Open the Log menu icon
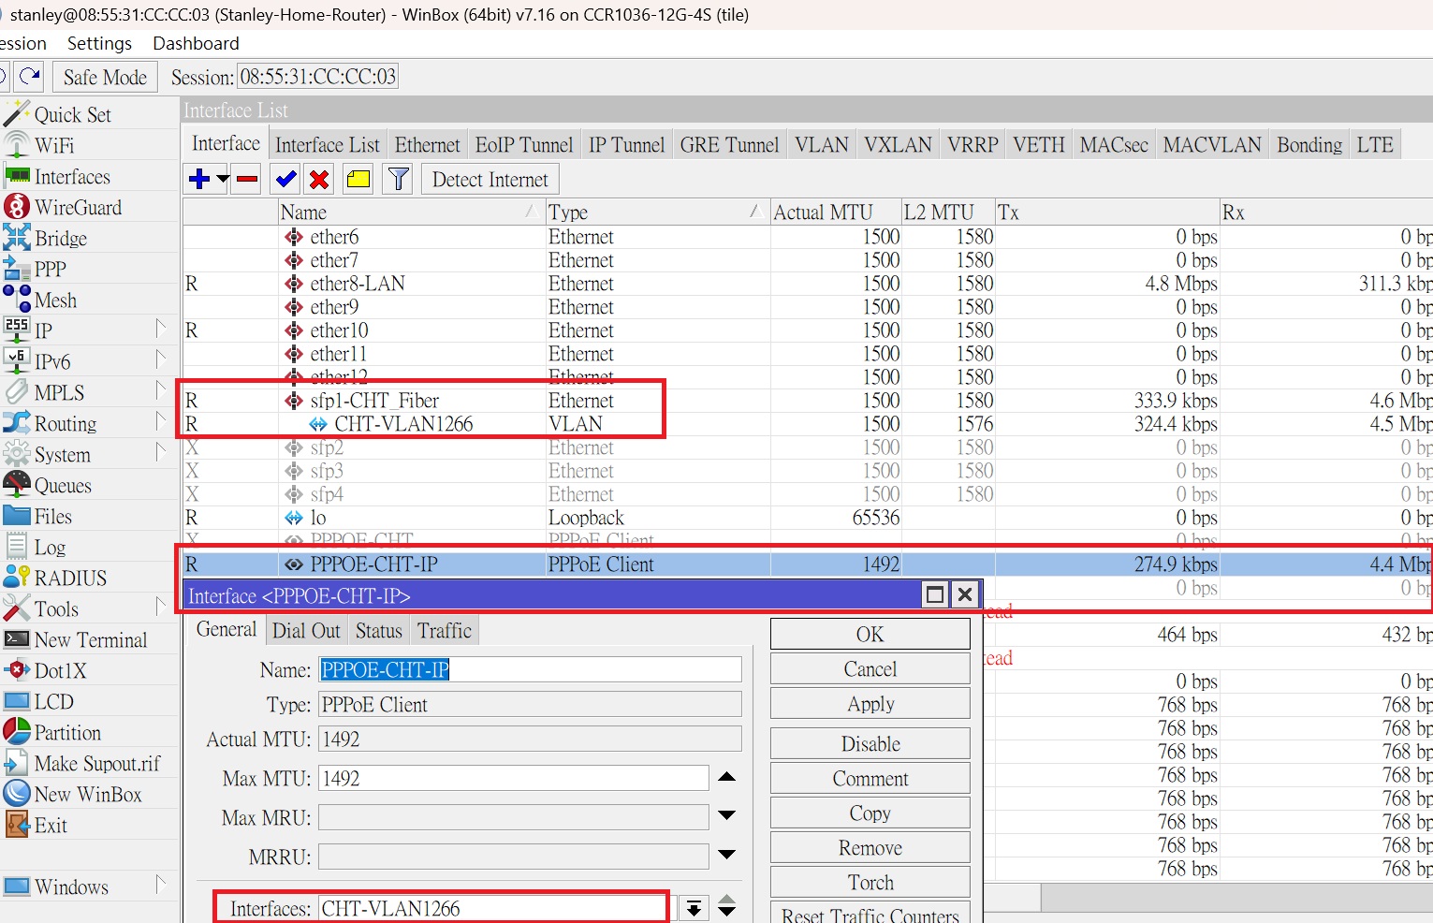This screenshot has width=1433, height=923. click(17, 547)
